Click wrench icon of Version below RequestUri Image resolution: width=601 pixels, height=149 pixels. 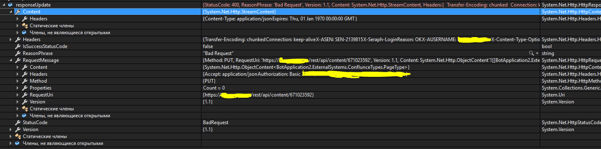pos(24,102)
